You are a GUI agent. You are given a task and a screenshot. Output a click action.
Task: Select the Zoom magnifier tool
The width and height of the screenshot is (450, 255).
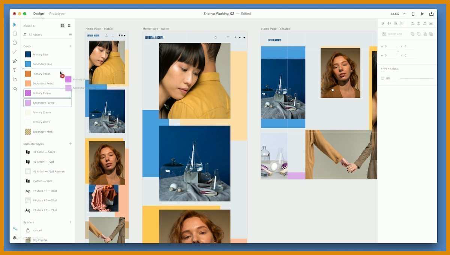(15, 89)
